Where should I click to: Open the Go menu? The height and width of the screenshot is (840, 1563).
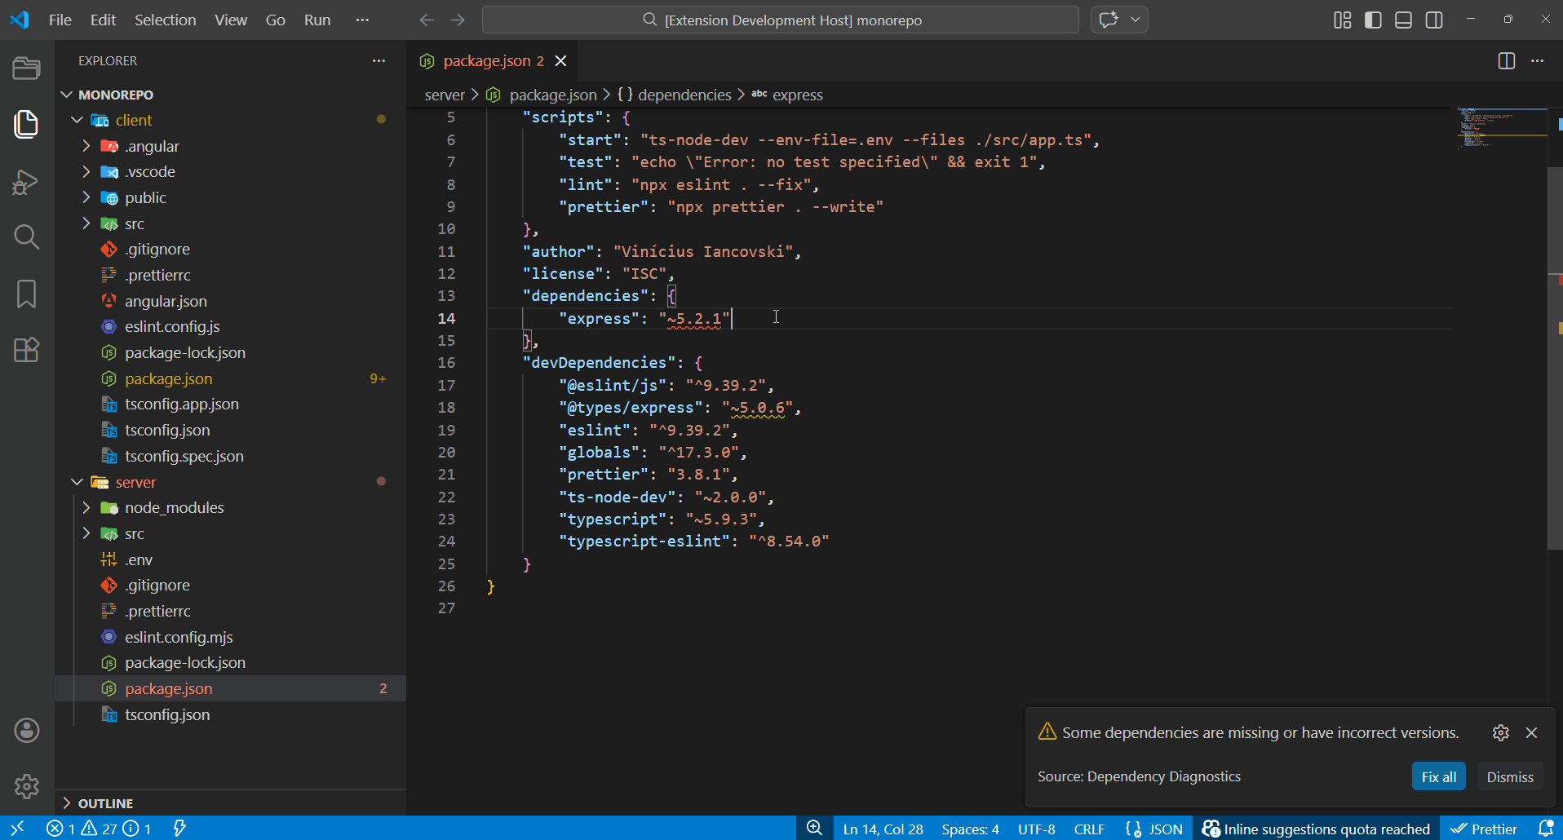pos(276,20)
